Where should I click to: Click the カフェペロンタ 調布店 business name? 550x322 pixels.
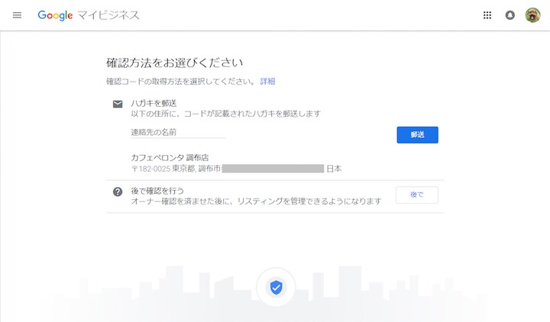(170, 158)
